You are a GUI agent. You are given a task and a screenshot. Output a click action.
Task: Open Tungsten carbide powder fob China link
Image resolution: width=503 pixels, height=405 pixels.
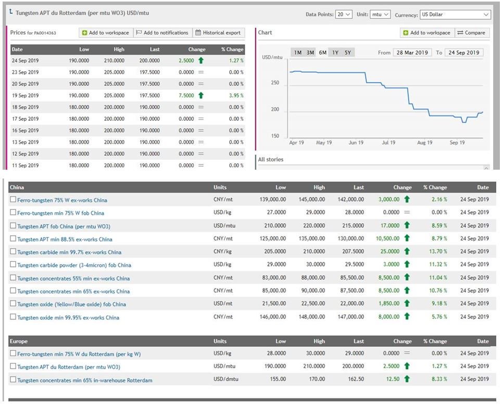pyautogui.click(x=74, y=265)
